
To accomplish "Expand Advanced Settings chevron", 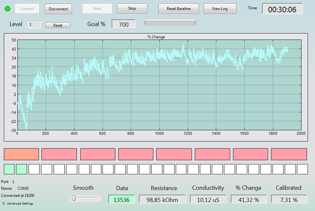I will tap(4, 203).
